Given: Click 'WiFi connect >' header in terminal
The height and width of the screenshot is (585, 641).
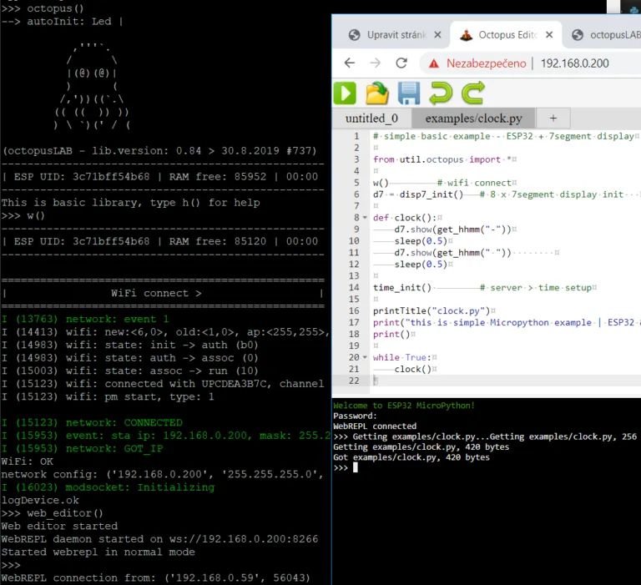Looking at the screenshot, I should click(156, 293).
